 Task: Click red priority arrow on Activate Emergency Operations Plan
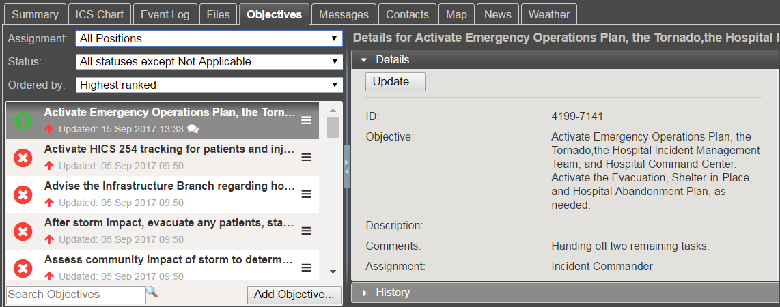[49, 129]
